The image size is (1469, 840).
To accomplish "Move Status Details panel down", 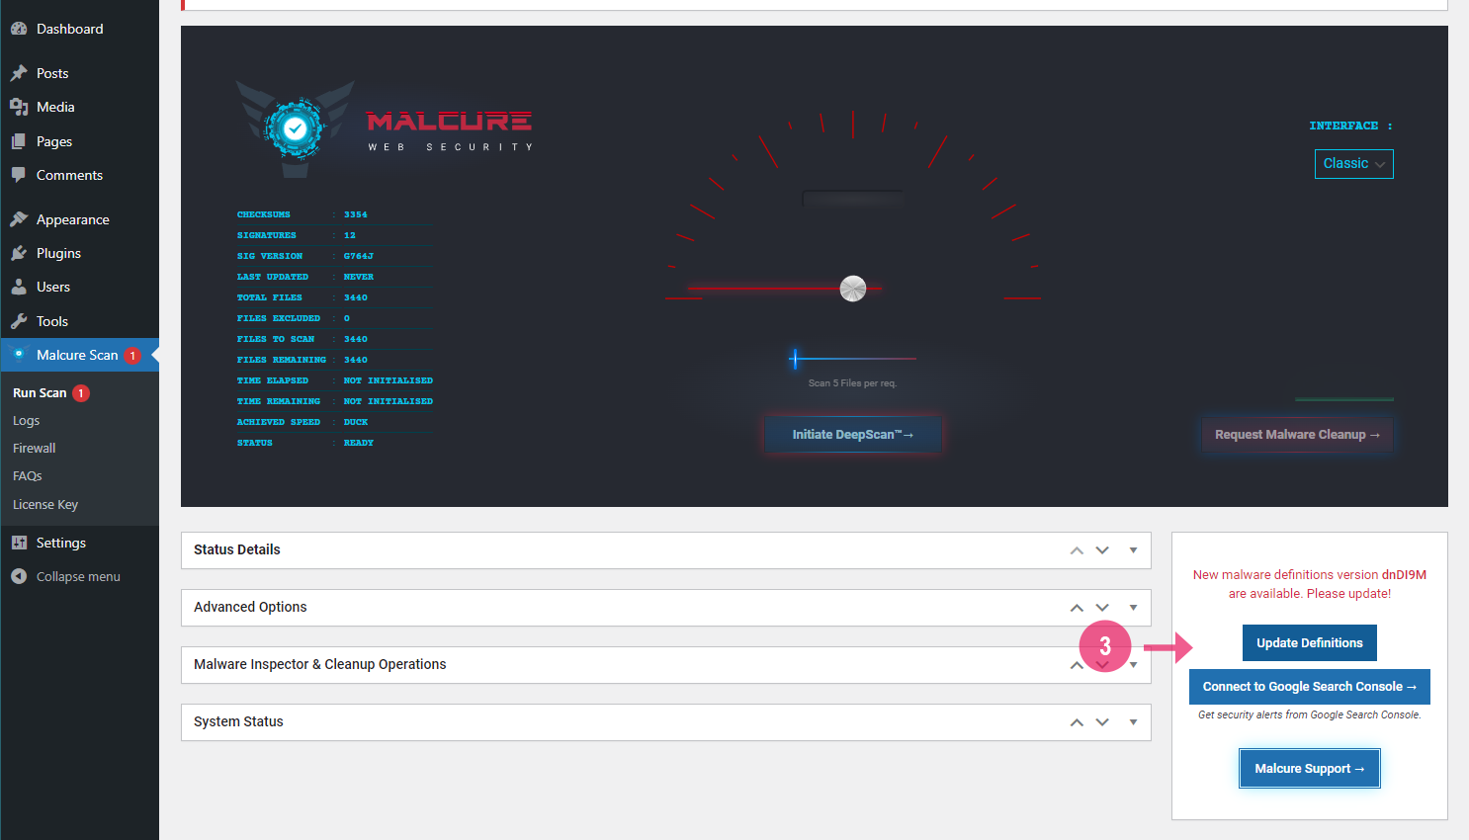I will tap(1102, 550).
